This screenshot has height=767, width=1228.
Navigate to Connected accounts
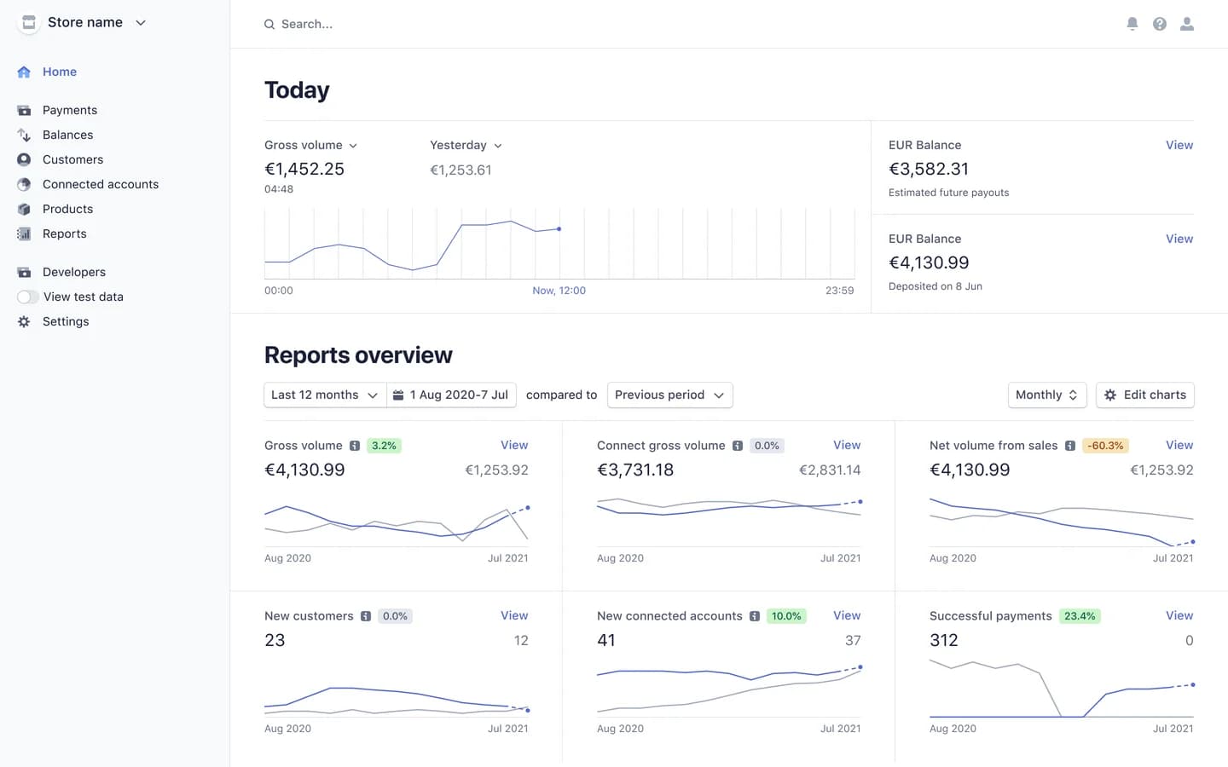tap(101, 185)
